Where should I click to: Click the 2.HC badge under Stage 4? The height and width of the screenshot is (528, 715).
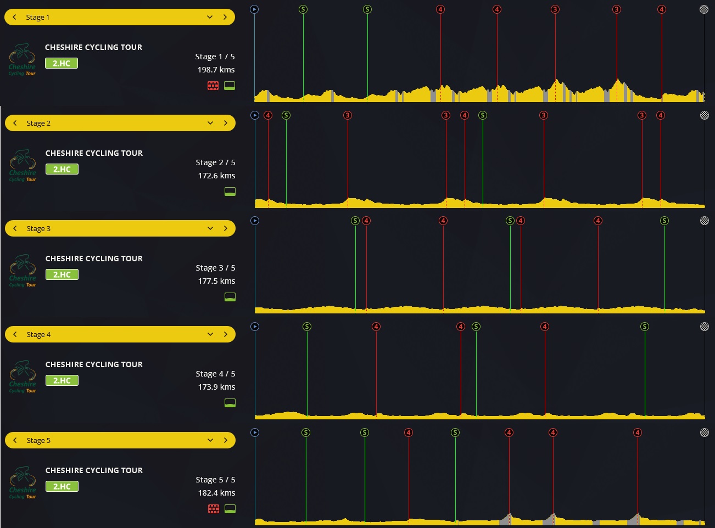(62, 380)
